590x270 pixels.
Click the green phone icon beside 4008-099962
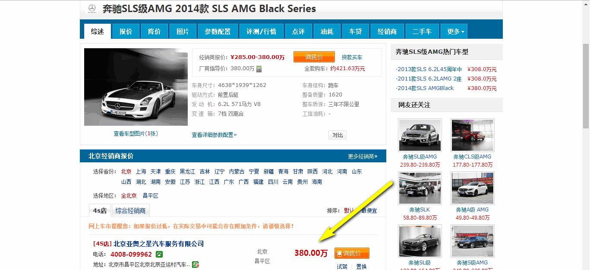[159, 254]
